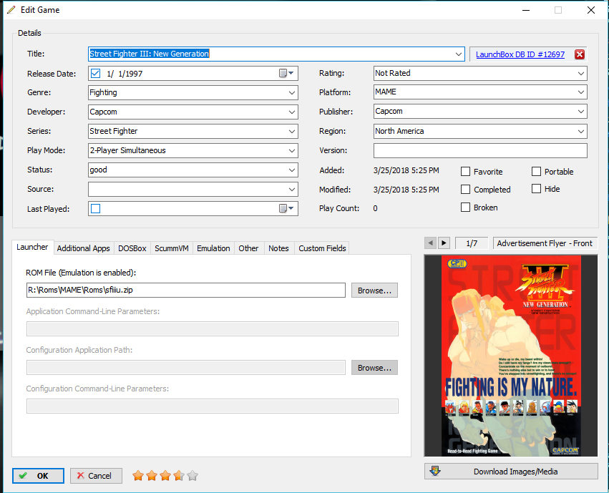Mark game as Broken

(x=465, y=208)
